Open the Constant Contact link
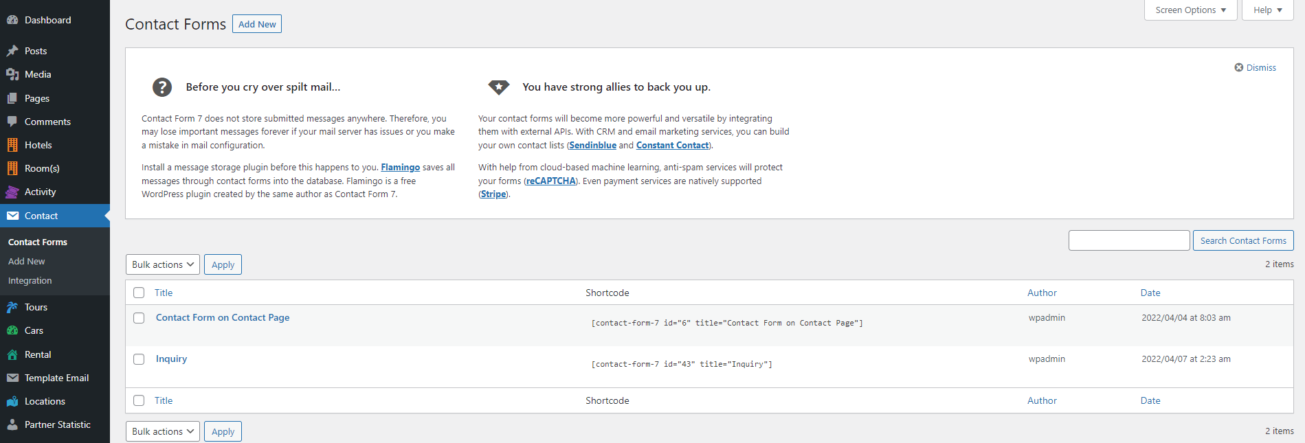Image resolution: width=1305 pixels, height=443 pixels. [672, 145]
